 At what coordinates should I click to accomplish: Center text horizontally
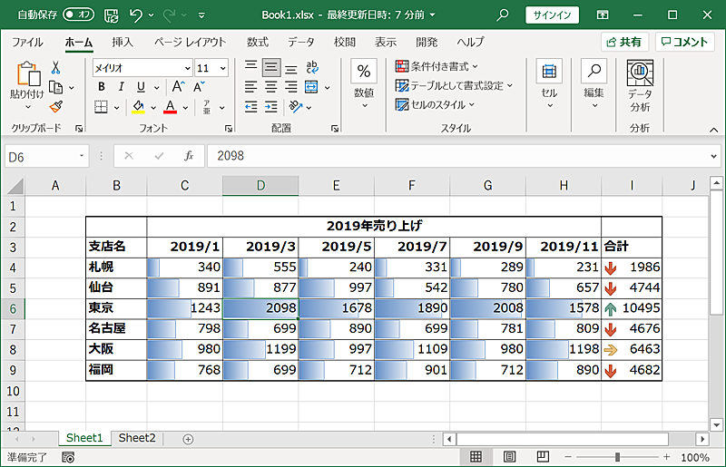(270, 87)
